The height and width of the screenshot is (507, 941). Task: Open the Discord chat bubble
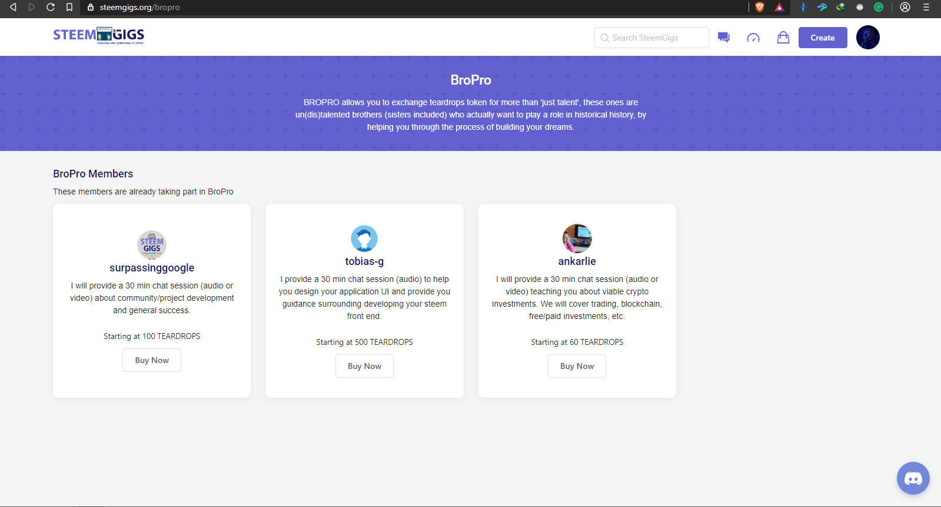(913, 478)
